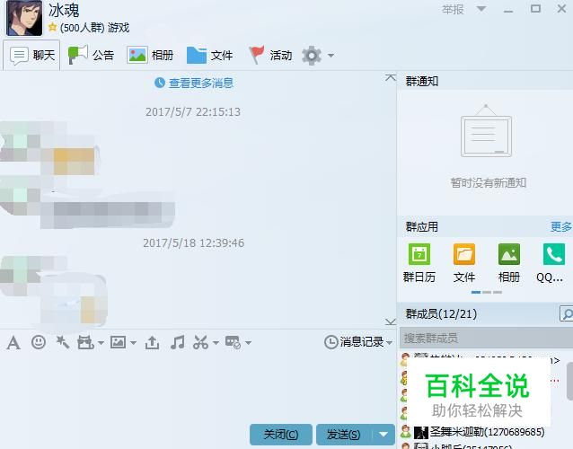Click the 群成员(12/21) header
573x449 pixels.
click(x=441, y=313)
